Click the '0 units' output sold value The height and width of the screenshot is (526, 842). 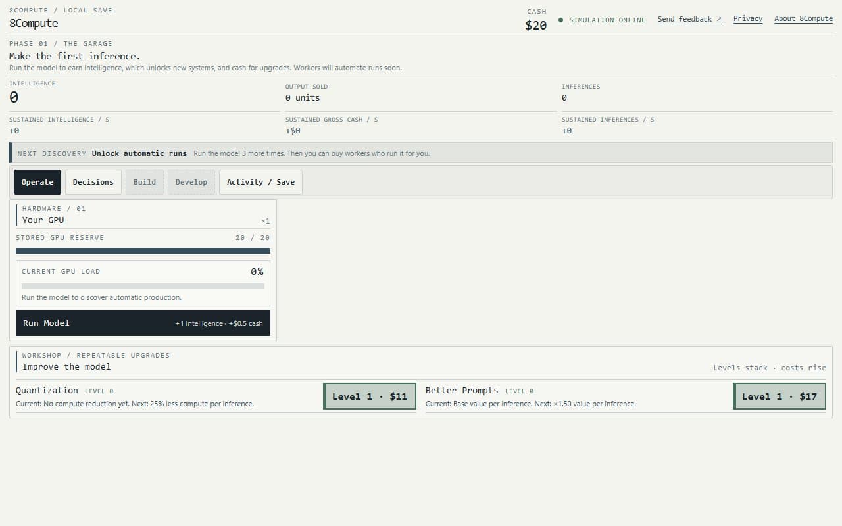[303, 97]
